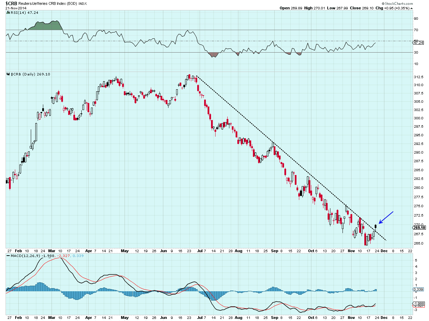Click the 277.5 price axis label
The width and height of the screenshot is (429, 321).
[418, 197]
